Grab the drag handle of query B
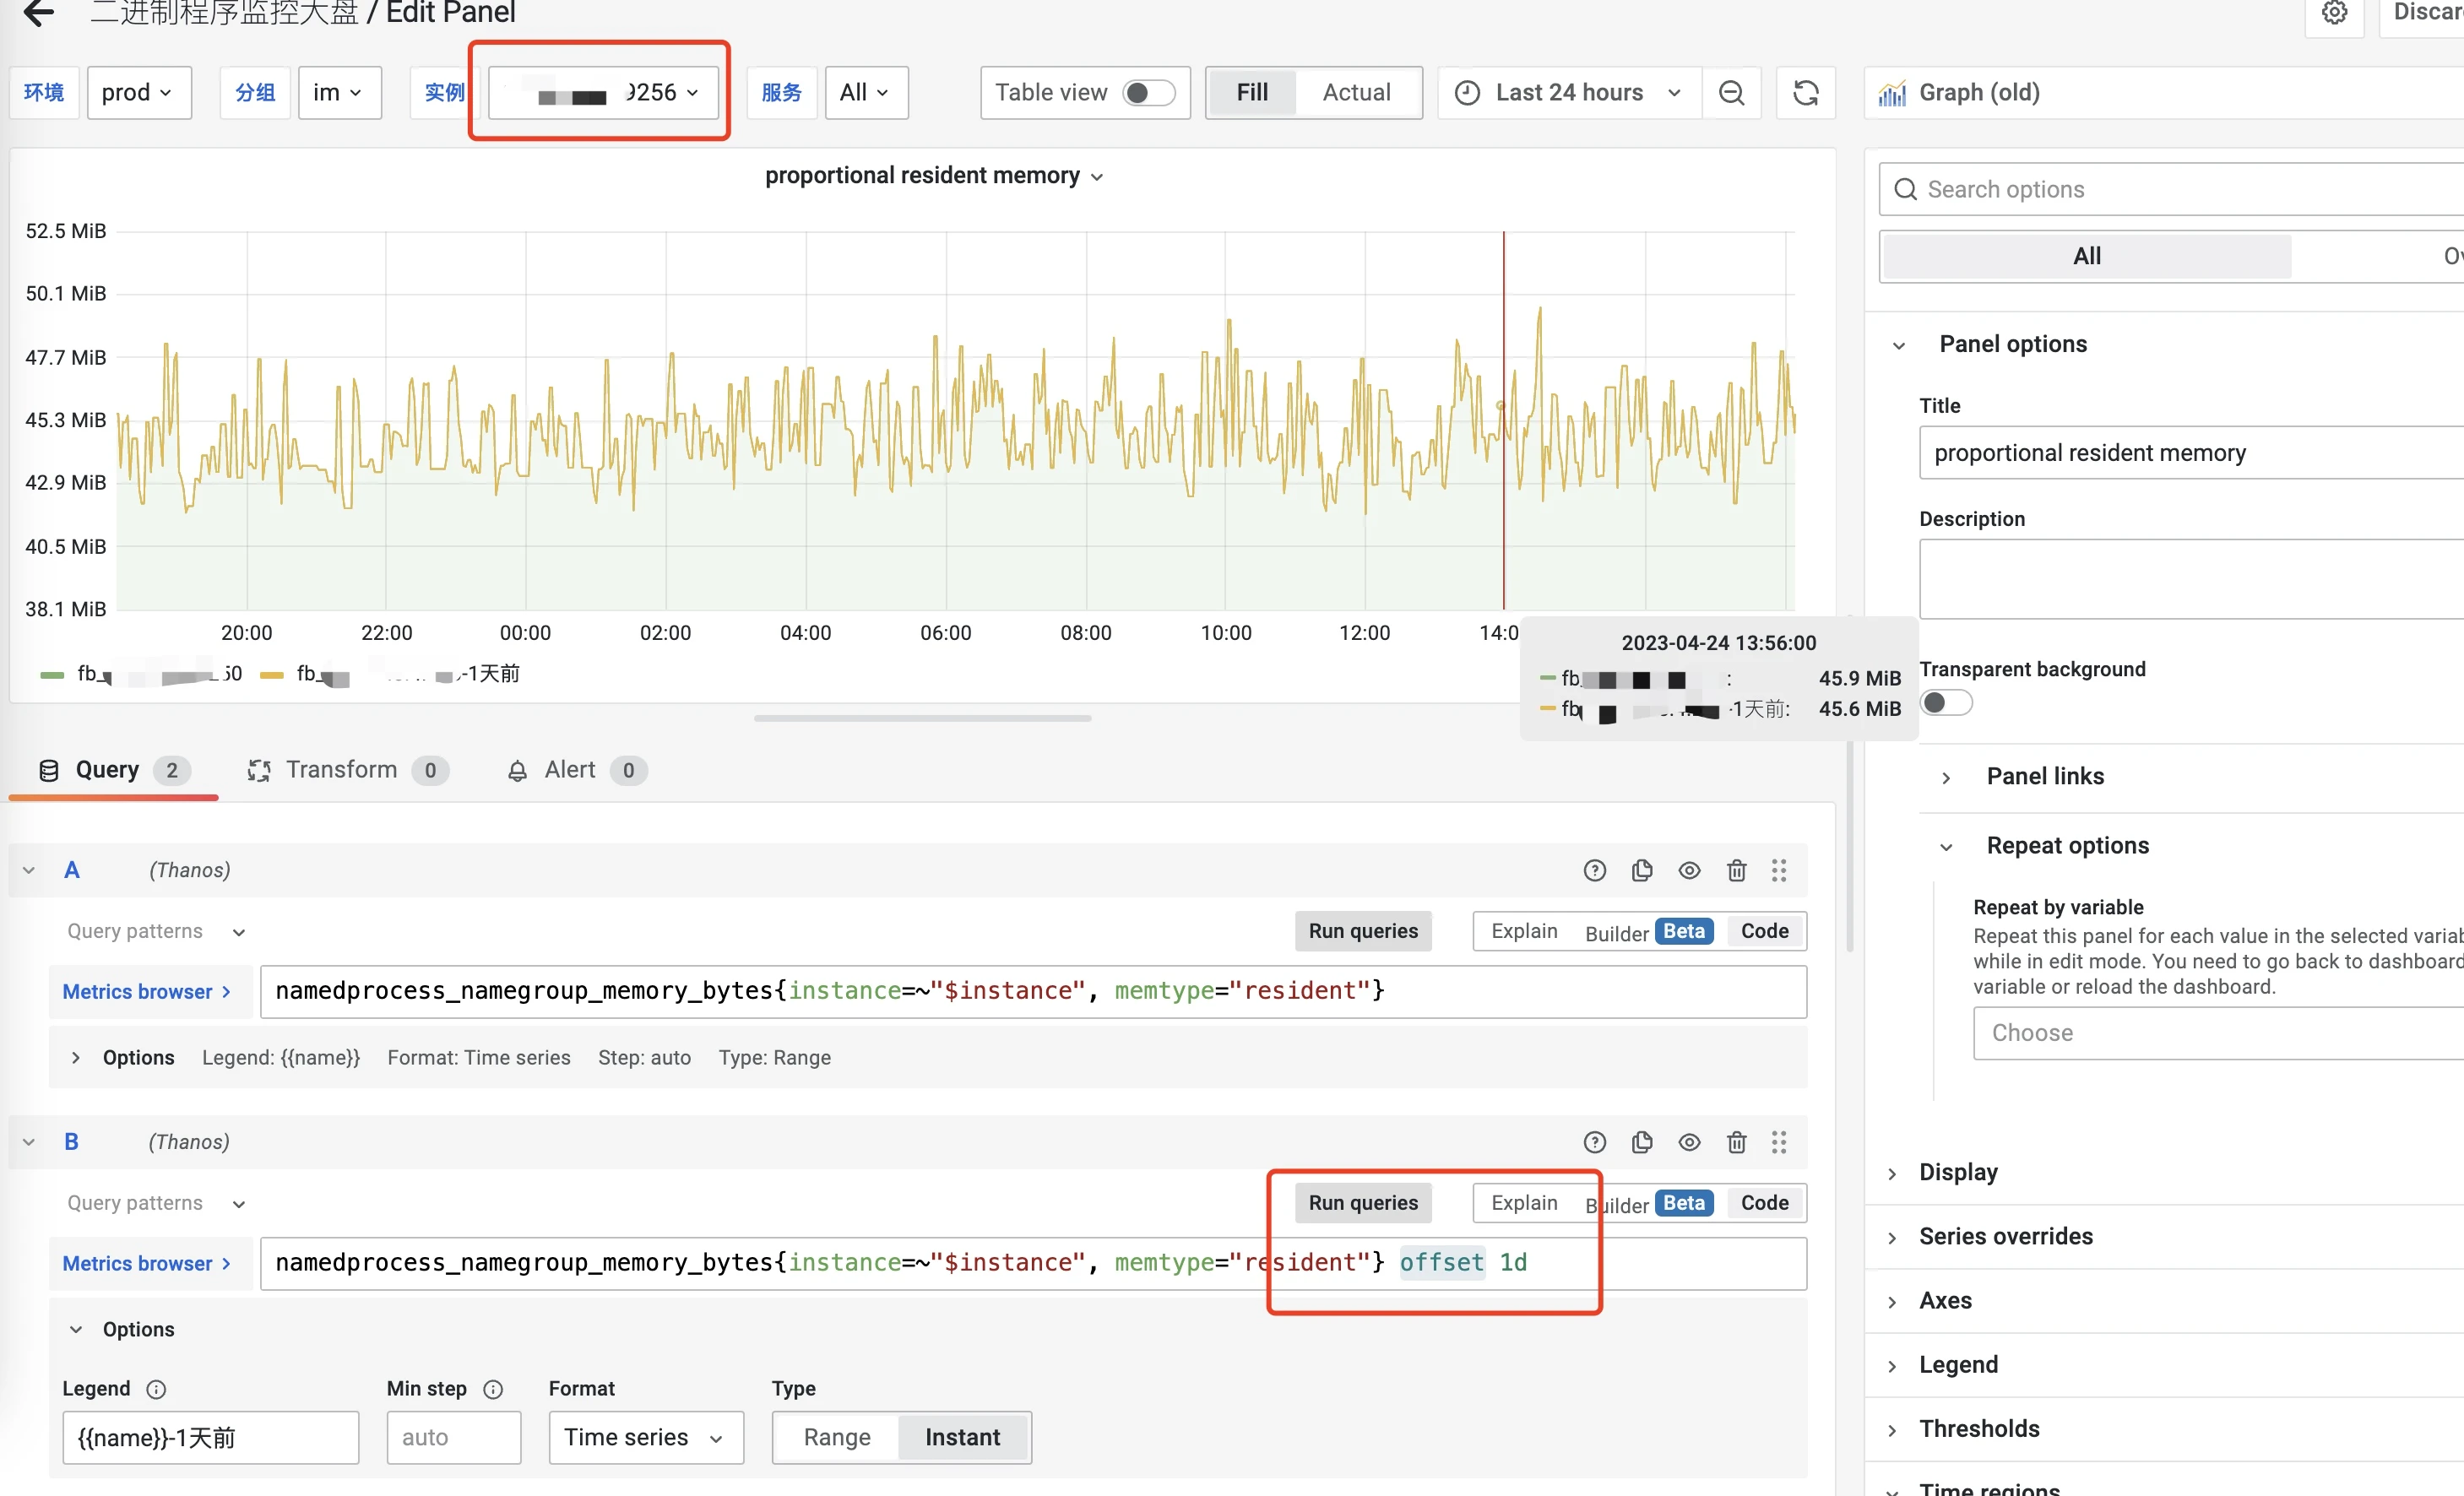The width and height of the screenshot is (2464, 1496). coord(1779,1142)
